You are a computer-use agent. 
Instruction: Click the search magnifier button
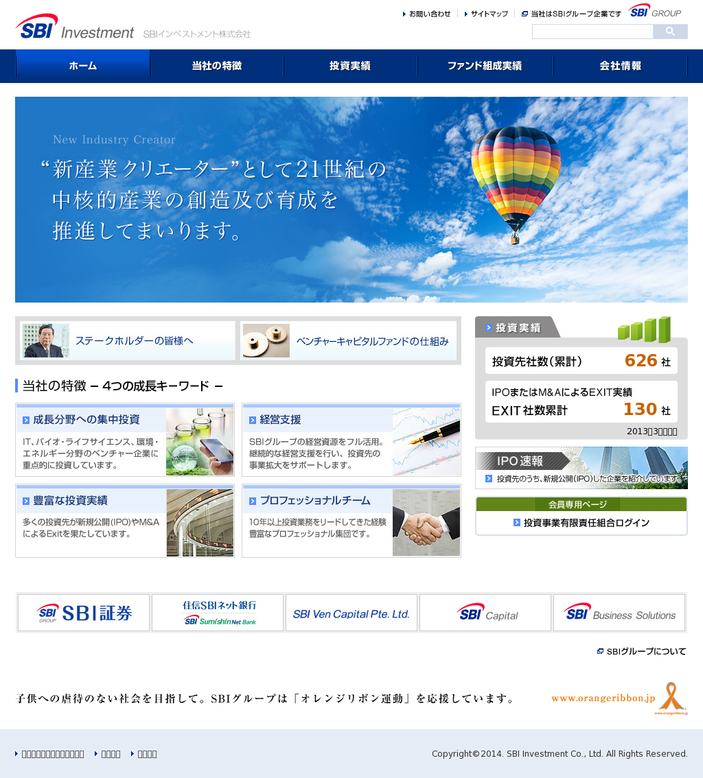coord(670,32)
